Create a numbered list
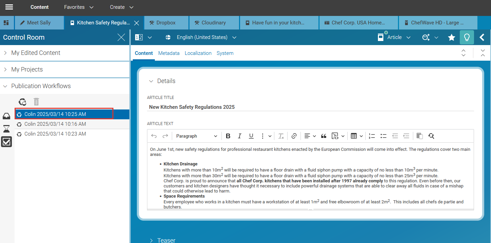 tap(372, 136)
